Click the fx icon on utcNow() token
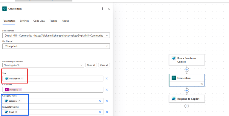229x116 pixels. click(x=7, y=90)
